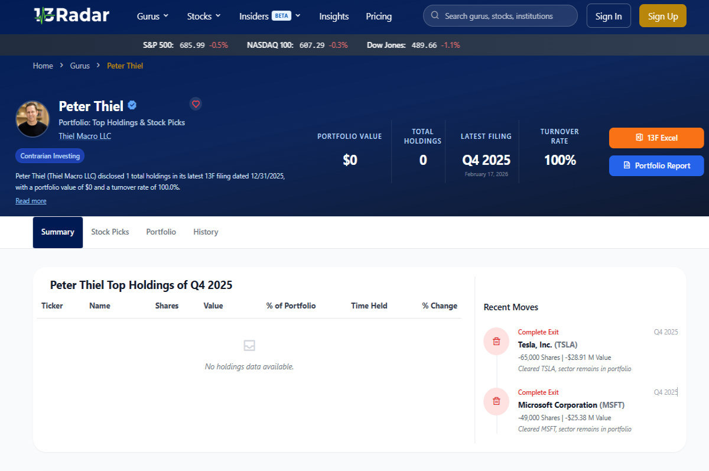Open Tesla, Inc. (TSLA) in Recent Moves
The width and height of the screenshot is (709, 471).
pos(548,345)
